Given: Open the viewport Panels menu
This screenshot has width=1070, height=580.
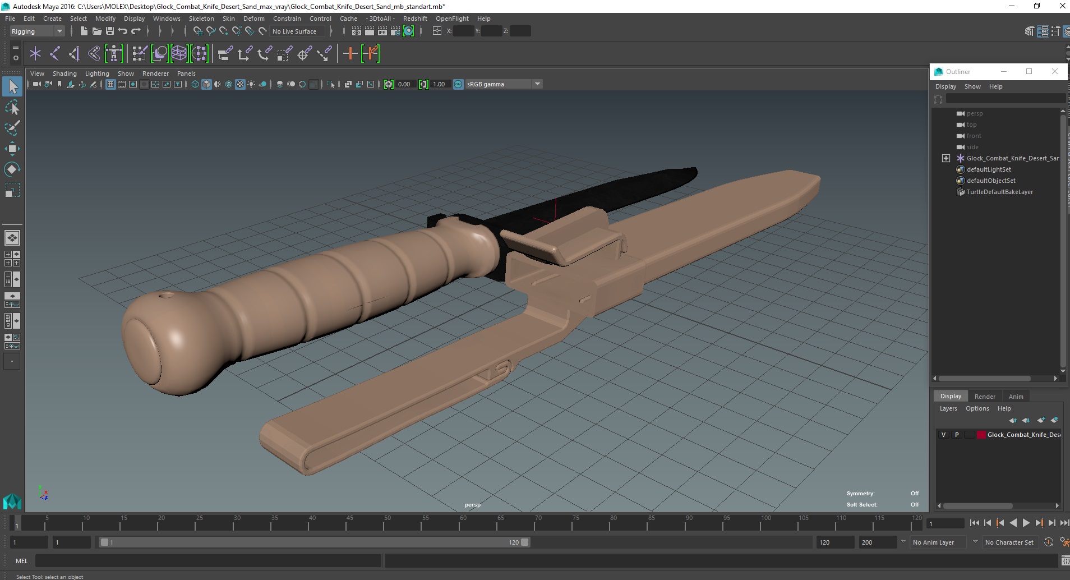Looking at the screenshot, I should 186,73.
